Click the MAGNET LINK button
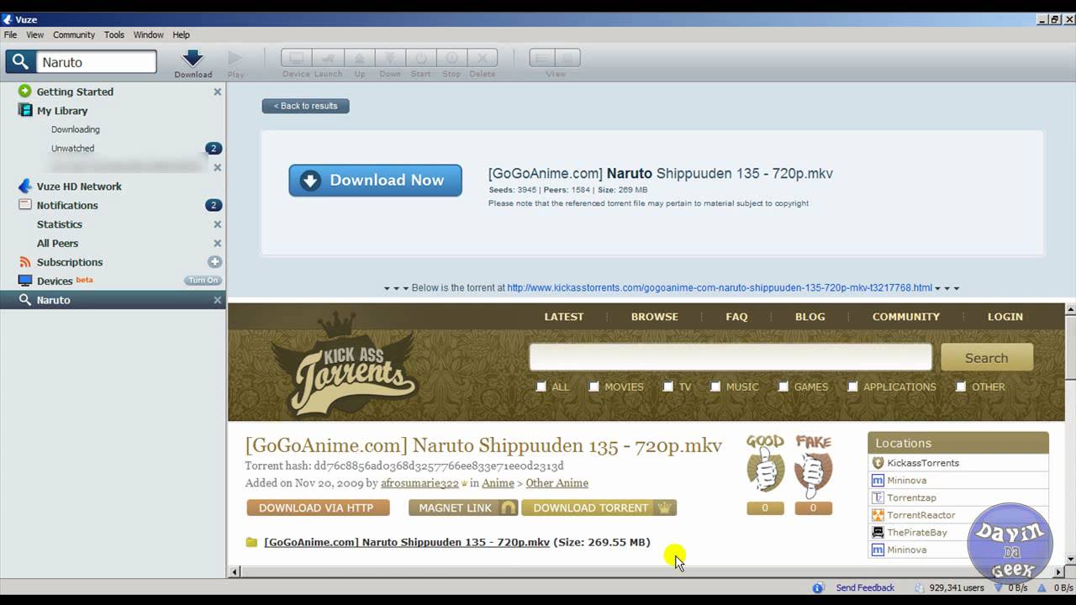Screen dimensions: 1076x605 pyautogui.click(x=463, y=508)
